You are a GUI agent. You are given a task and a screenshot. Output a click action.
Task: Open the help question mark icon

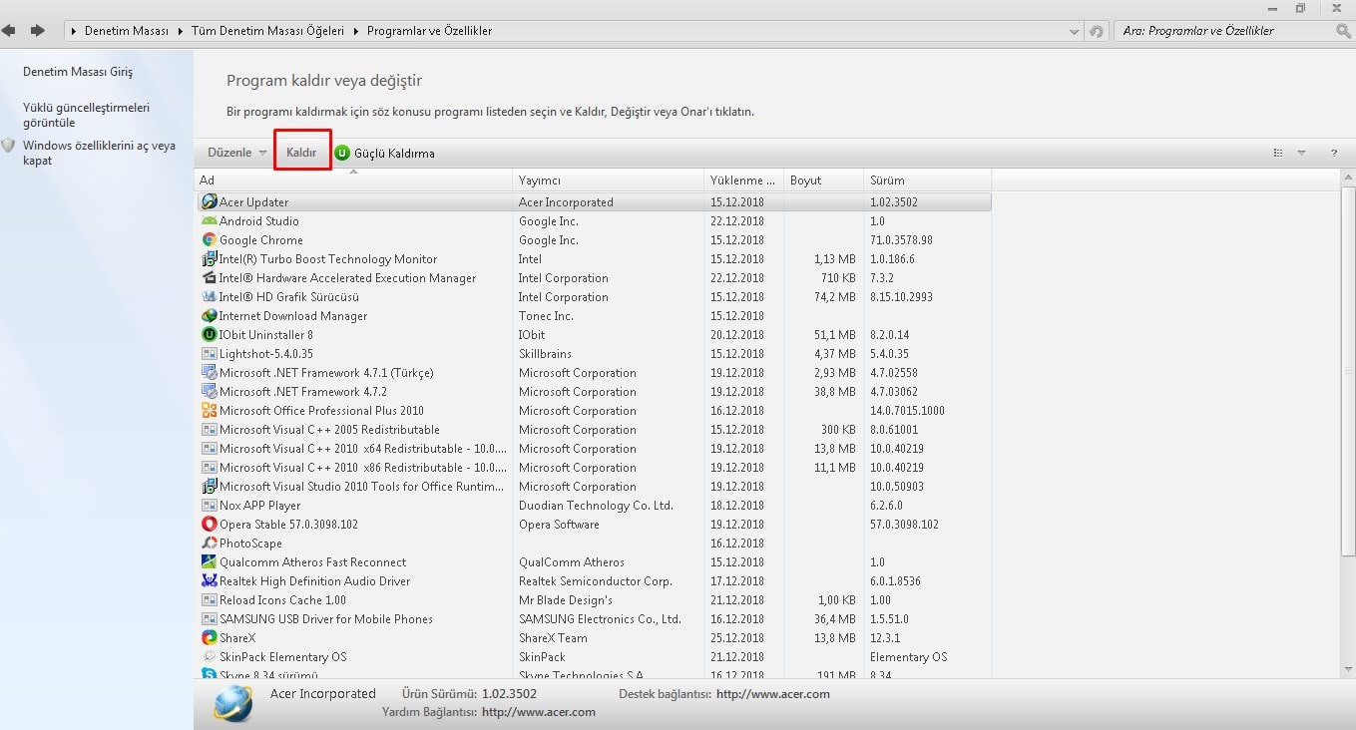pyautogui.click(x=1333, y=153)
